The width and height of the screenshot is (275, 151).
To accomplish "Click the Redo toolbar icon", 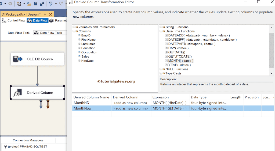I will pos(61,3).
